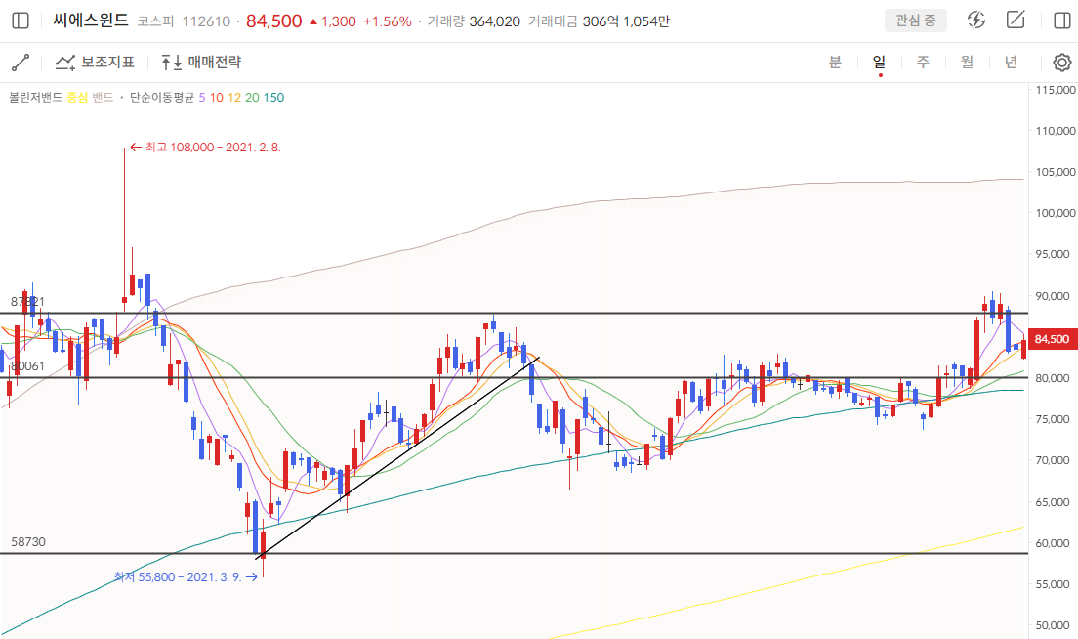Click the green 20 moving average legend
The height and width of the screenshot is (639, 1078).
coord(252,98)
